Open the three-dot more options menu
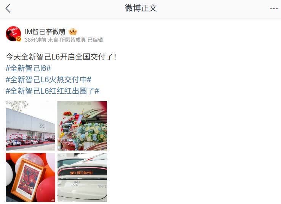The width and height of the screenshot is (281, 204). (274, 8)
